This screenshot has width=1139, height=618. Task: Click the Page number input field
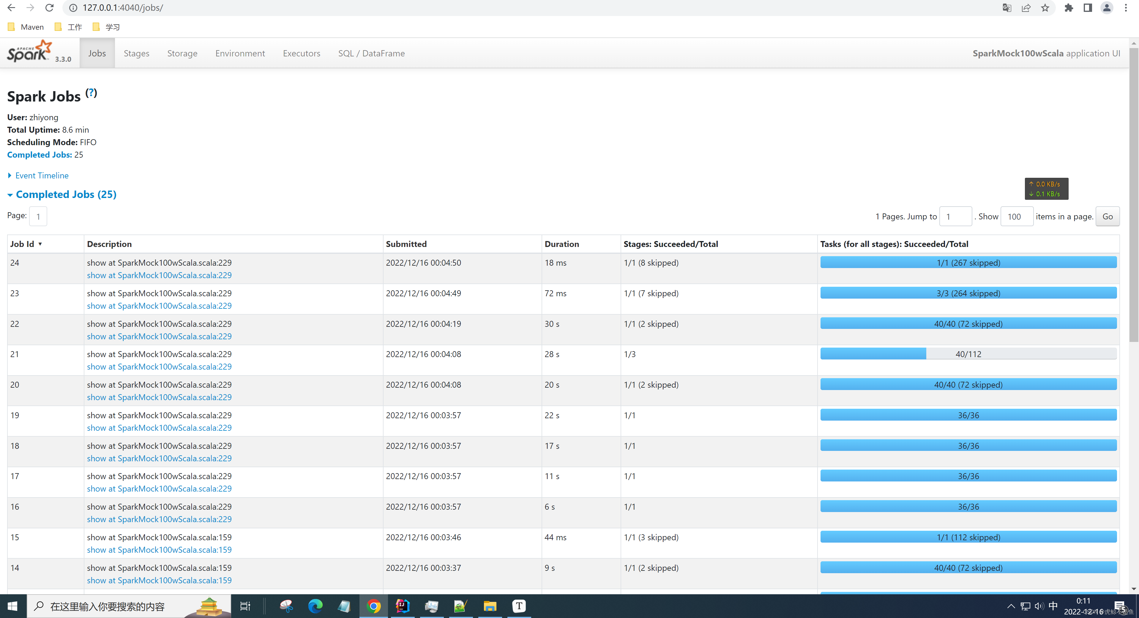pos(38,216)
